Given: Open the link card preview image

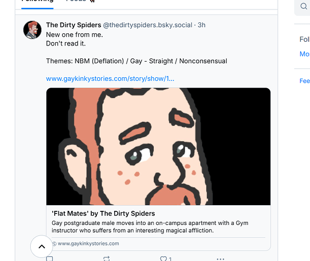Looking at the screenshot, I should pyautogui.click(x=158, y=147).
